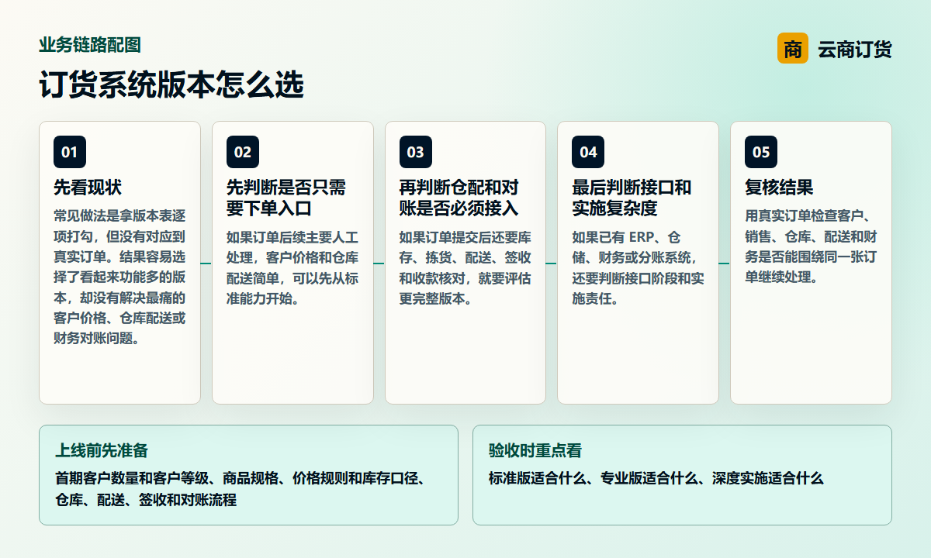The height and width of the screenshot is (558, 931).
Task: Click the 01 step number badge
Action: pos(70,152)
